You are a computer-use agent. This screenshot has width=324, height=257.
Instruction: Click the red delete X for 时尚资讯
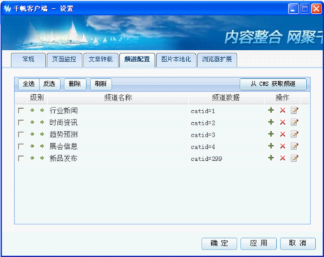pos(283,122)
